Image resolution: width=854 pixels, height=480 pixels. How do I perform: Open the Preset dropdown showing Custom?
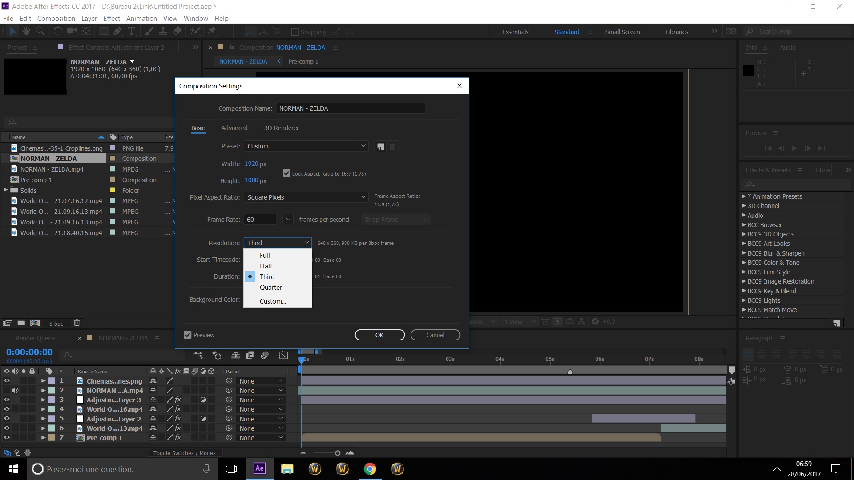306,146
